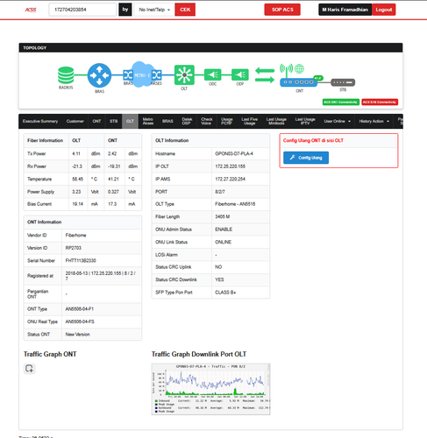Click the OLT Rx Power value -21.3
The image size is (427, 438).
coord(77,166)
